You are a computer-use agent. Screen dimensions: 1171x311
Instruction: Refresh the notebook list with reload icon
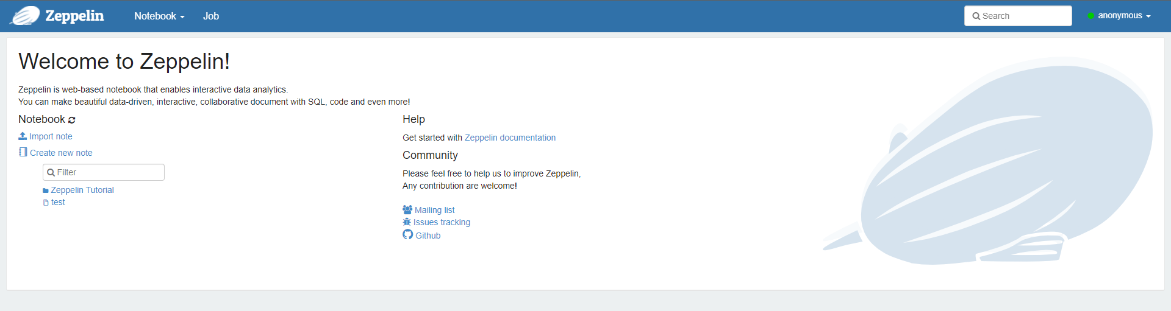click(72, 120)
